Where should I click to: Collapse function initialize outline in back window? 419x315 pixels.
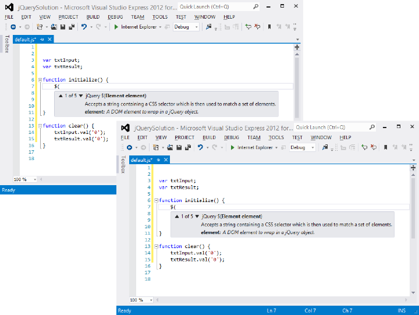tap(40, 80)
